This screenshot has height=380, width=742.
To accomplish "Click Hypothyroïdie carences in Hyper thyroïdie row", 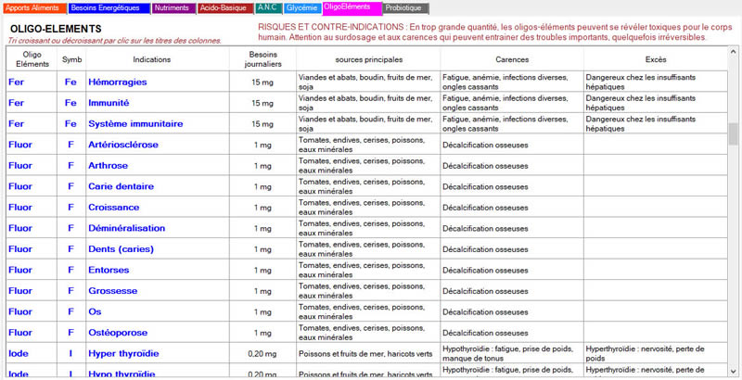I will 512,353.
